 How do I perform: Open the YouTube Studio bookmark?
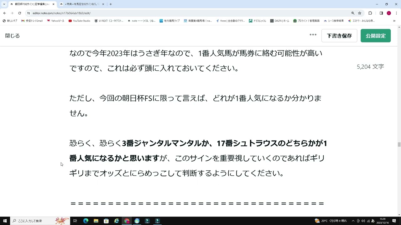[x=79, y=21]
